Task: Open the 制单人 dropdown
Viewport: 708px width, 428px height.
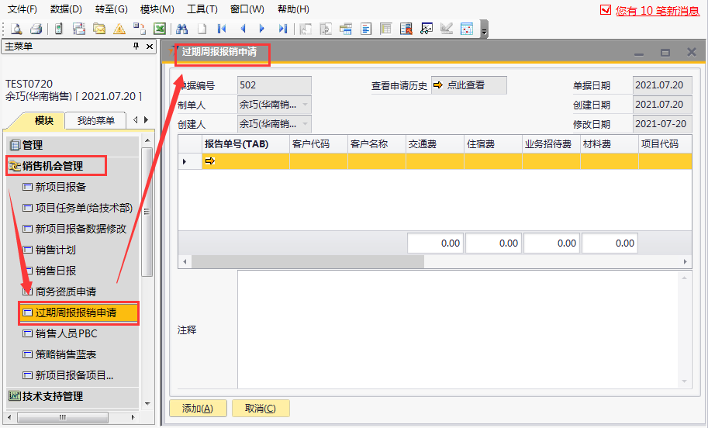Action: pos(304,105)
